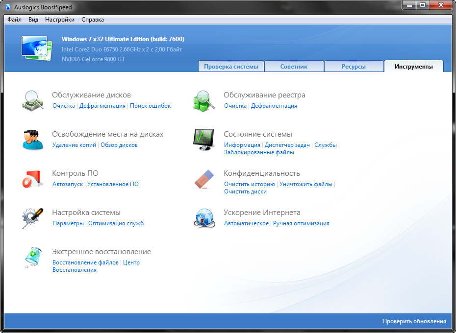Select the Инструменты tab

pyautogui.click(x=413, y=66)
